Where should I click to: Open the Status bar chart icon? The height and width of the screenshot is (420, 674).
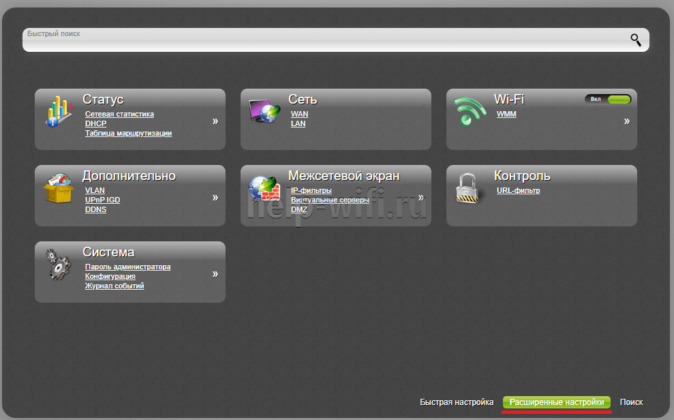pyautogui.click(x=58, y=112)
